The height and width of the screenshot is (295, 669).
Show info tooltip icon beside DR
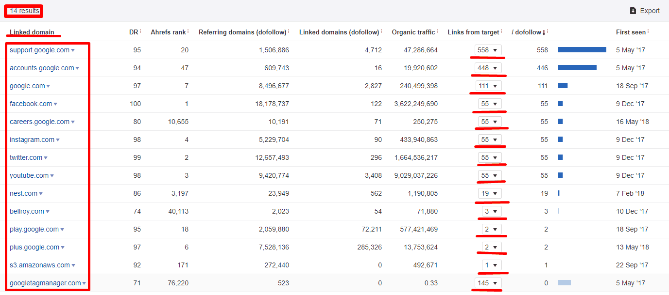(140, 31)
